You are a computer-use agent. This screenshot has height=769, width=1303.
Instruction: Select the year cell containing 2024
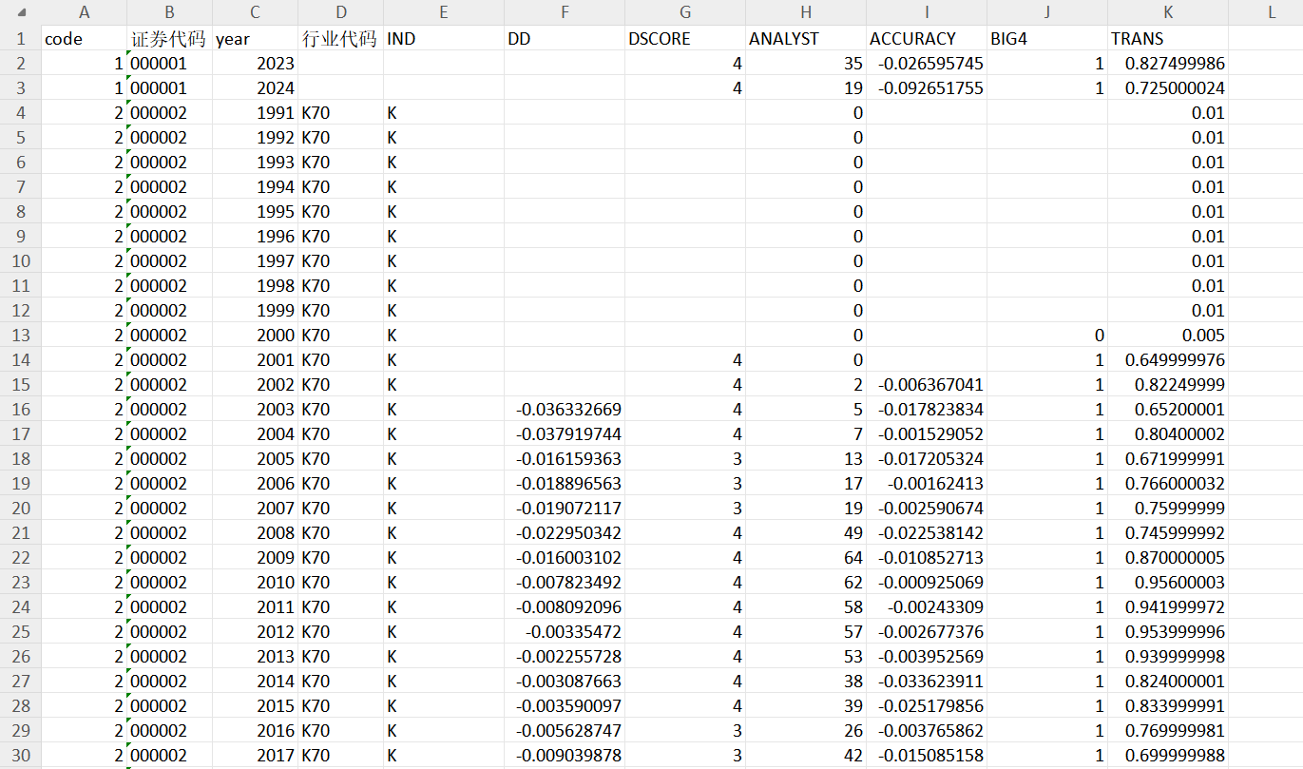(x=255, y=88)
